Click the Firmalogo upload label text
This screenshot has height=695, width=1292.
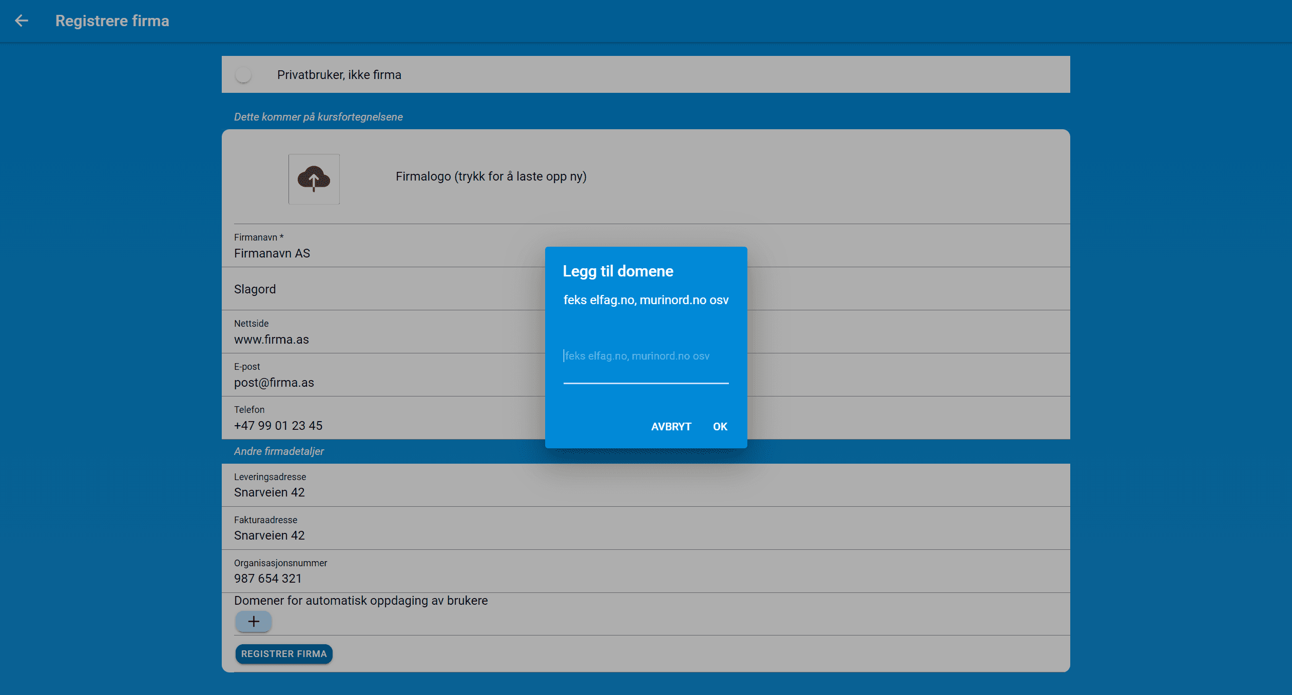coord(491,176)
